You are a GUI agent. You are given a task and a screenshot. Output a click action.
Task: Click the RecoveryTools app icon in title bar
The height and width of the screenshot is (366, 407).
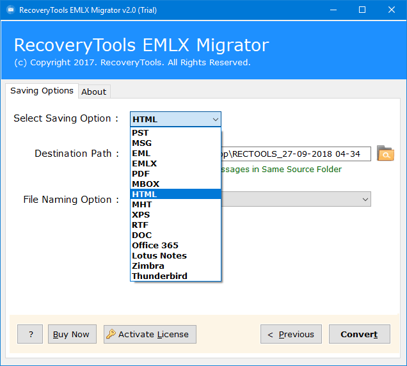point(11,10)
